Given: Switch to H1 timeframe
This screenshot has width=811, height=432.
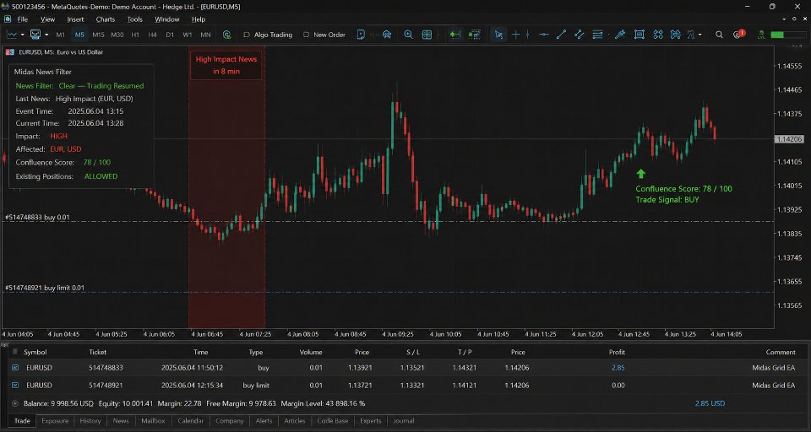Looking at the screenshot, I should 135,35.
